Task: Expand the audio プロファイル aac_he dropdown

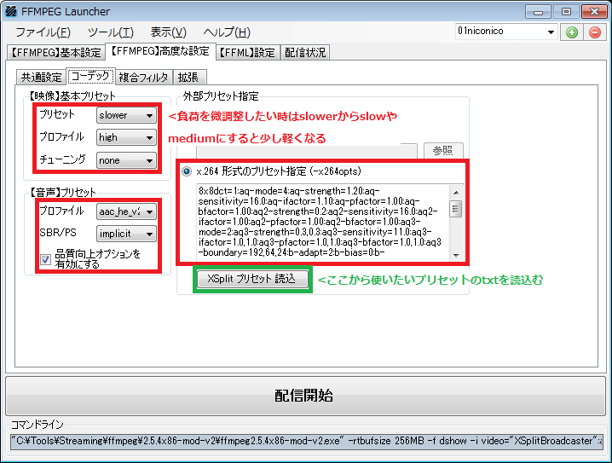Action: [126, 211]
